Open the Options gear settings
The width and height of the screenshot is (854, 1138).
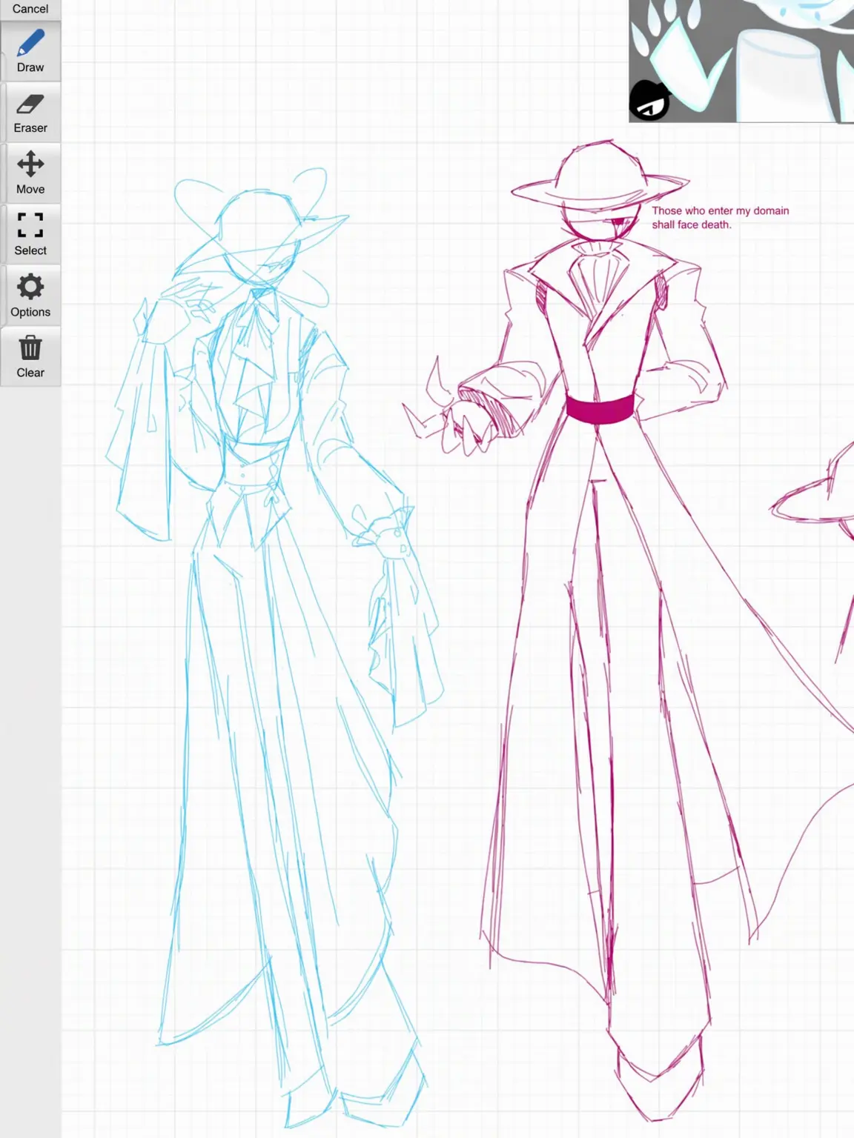[x=30, y=296]
